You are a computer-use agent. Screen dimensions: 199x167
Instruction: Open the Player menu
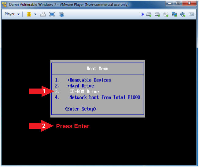click(9, 14)
